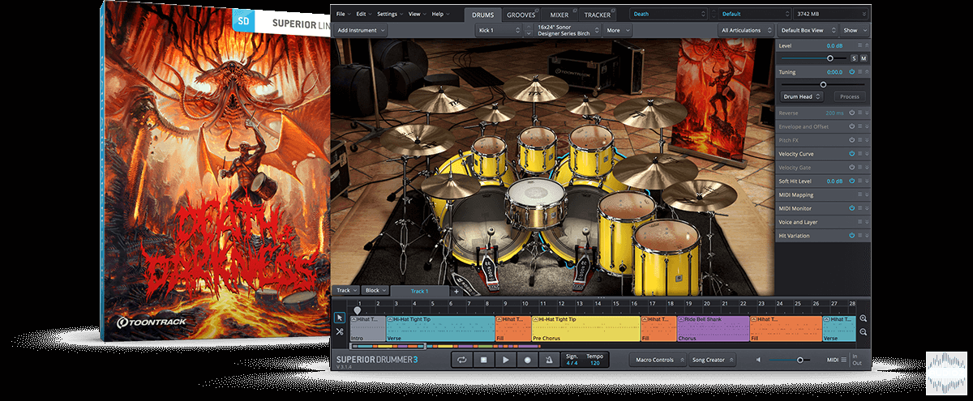
Task: Zoom in on the song track
Action: point(864,318)
